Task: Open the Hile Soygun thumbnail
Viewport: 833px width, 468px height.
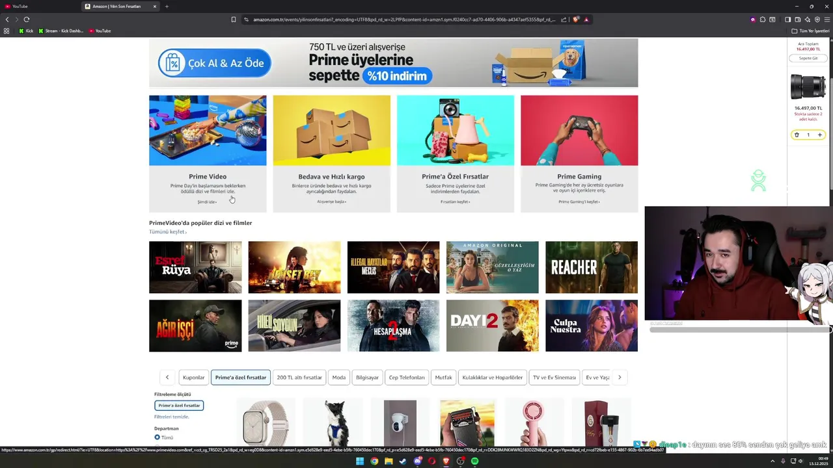Action: pos(294,326)
